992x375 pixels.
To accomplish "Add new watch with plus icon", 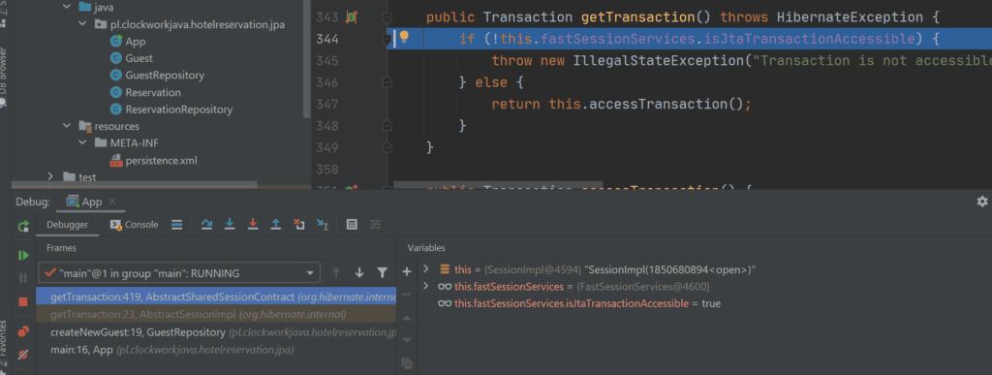I will point(407,272).
